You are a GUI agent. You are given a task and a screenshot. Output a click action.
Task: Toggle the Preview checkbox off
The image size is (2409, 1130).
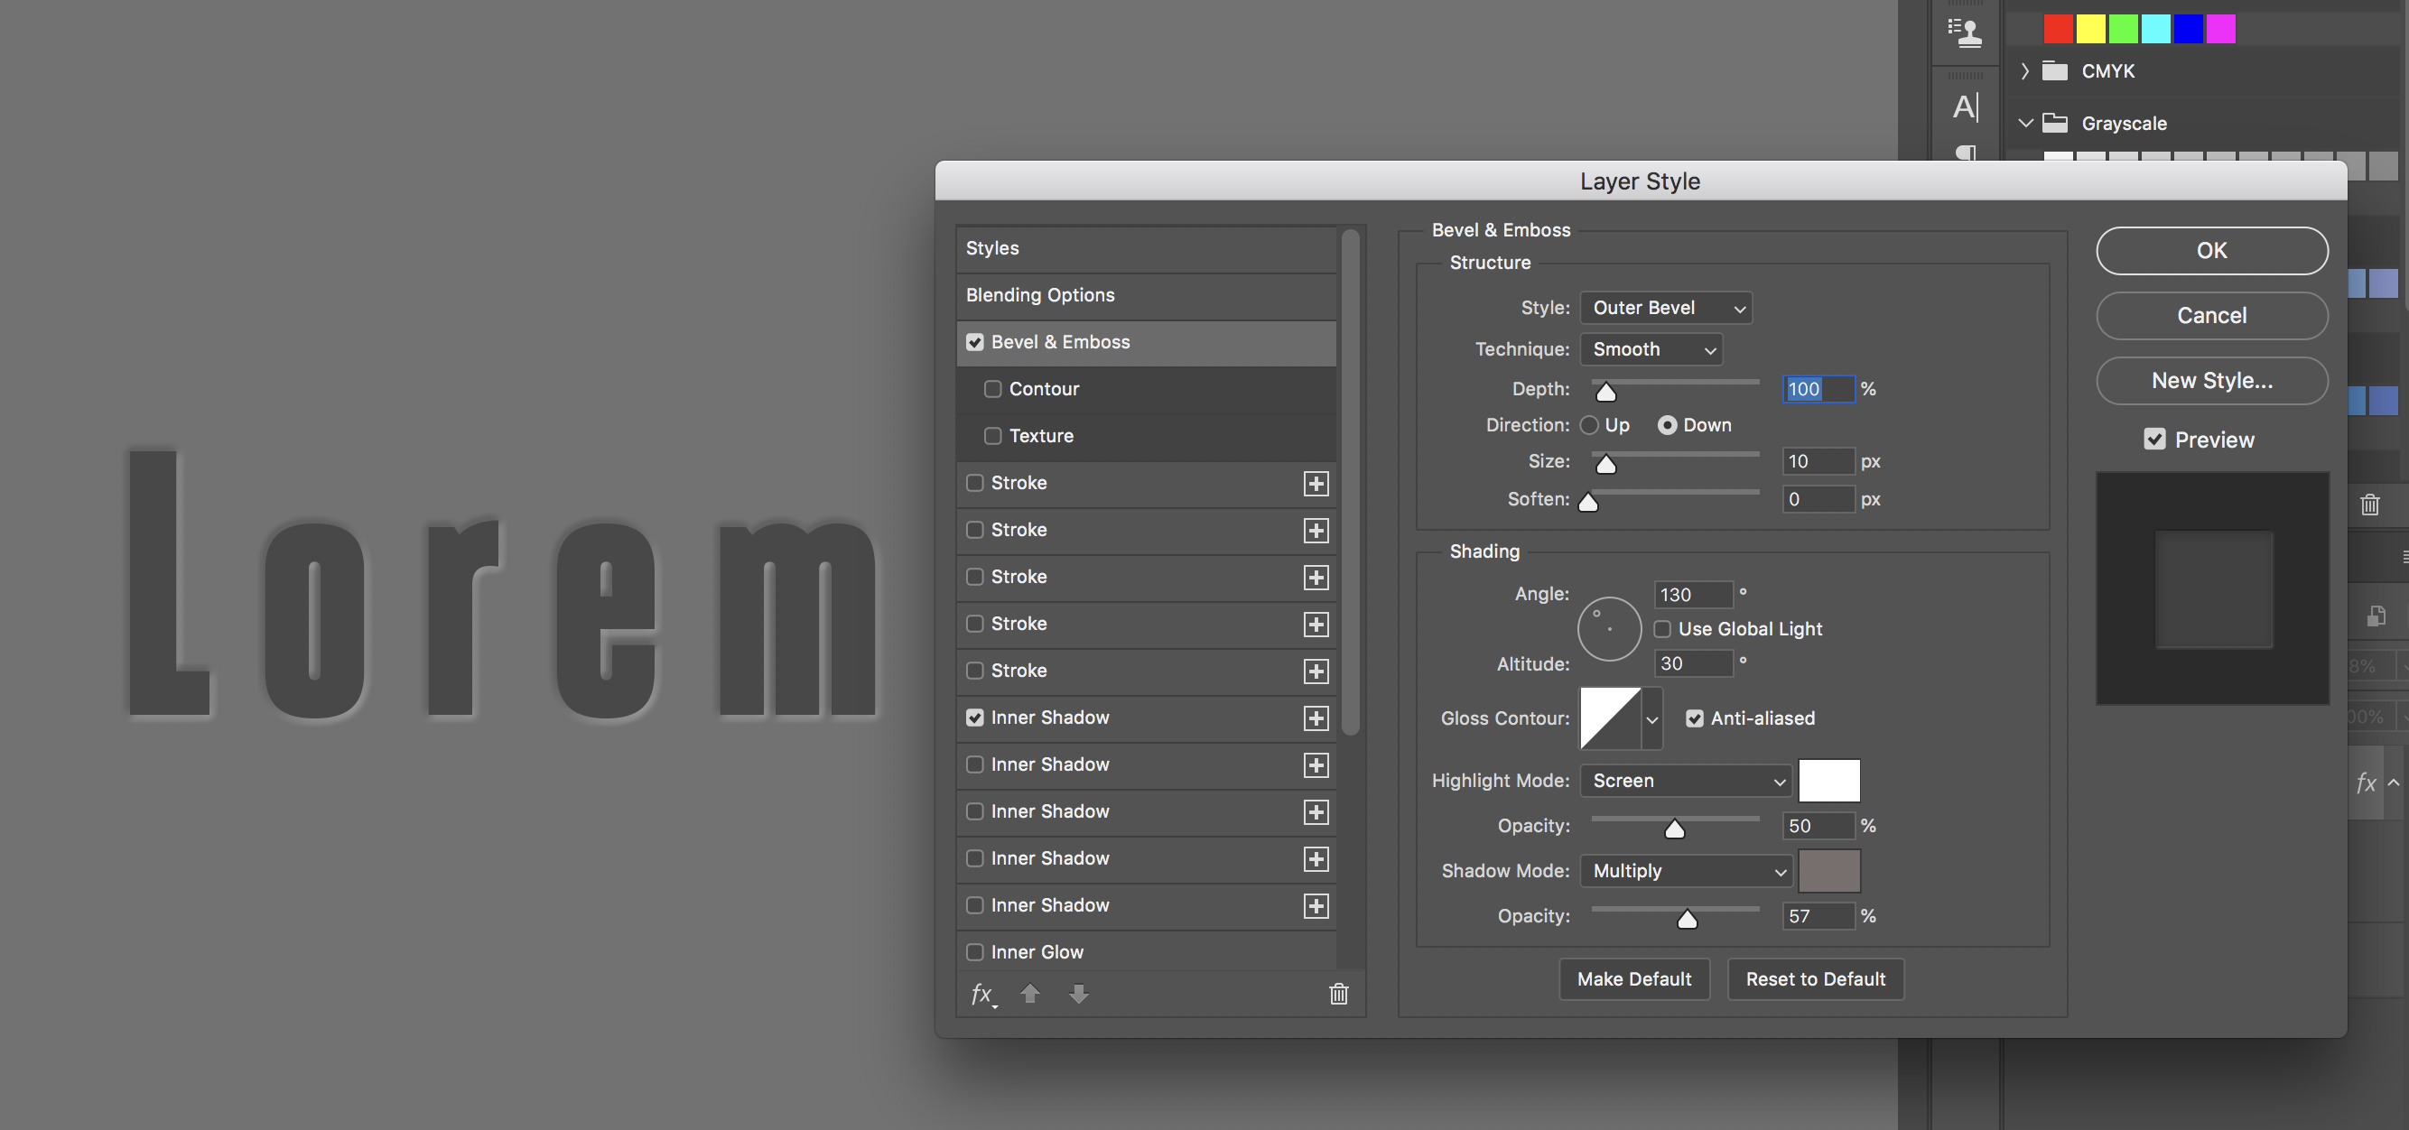(2154, 439)
